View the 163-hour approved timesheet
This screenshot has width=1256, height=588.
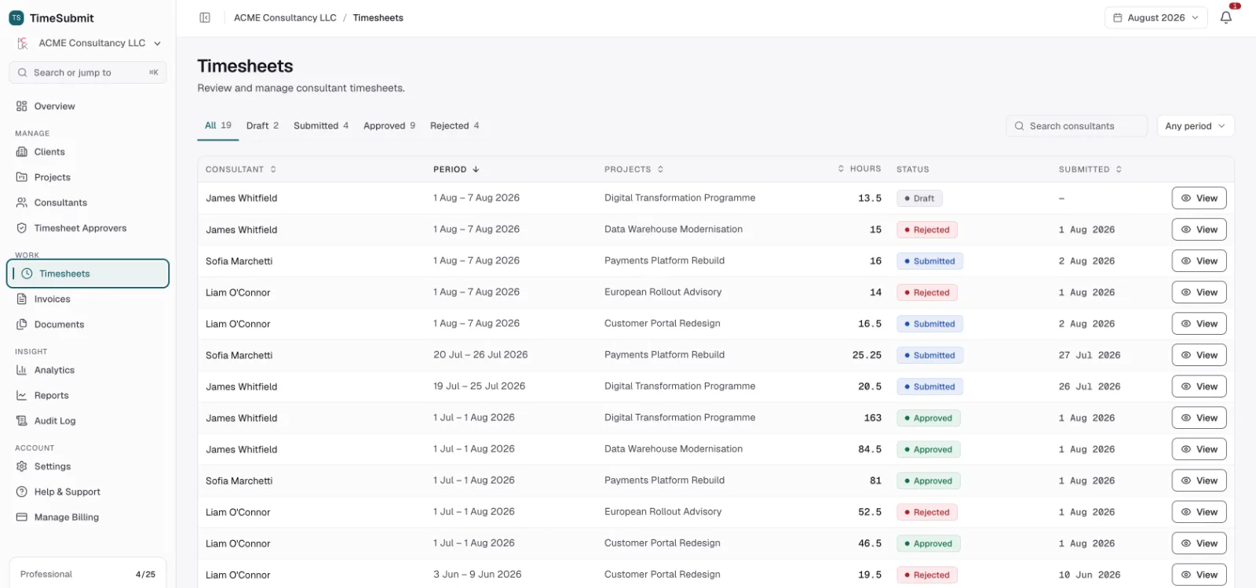[1199, 418]
